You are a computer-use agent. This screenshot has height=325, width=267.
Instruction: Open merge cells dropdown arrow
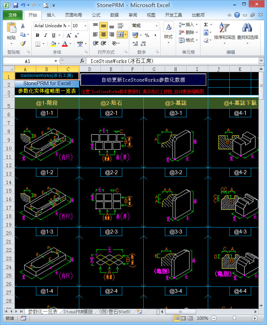[x=126, y=35]
